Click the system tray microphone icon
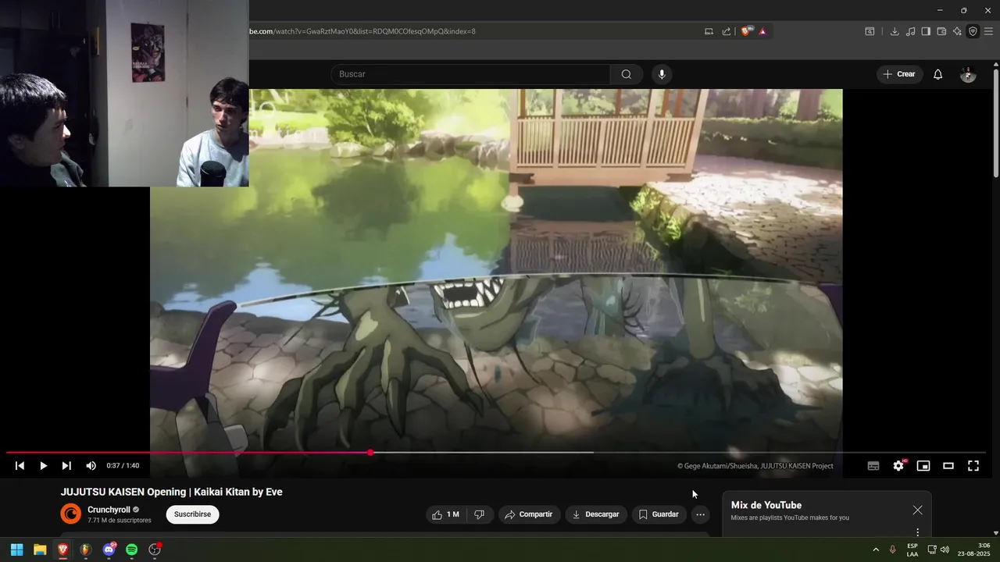 click(893, 550)
